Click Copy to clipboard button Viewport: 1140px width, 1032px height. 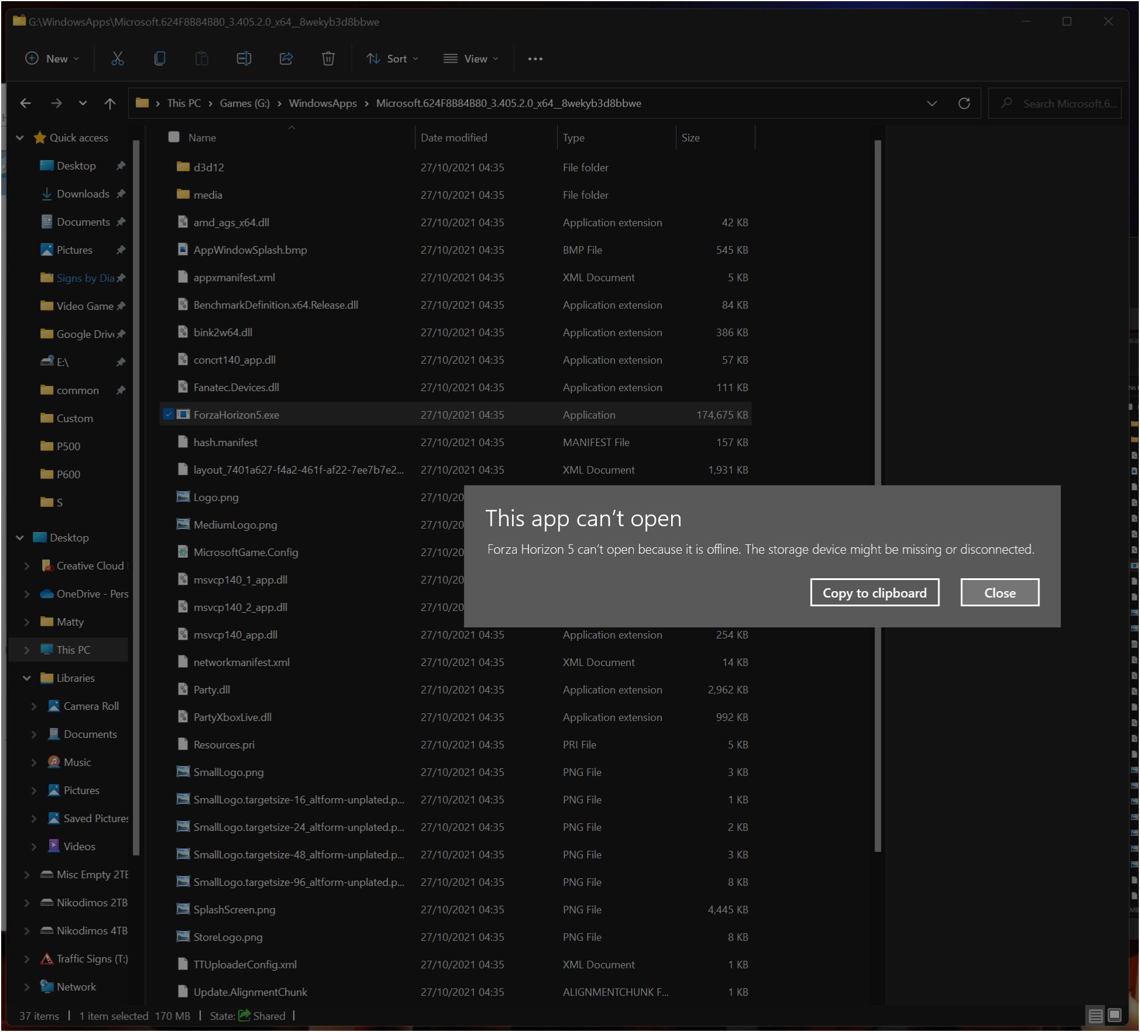tap(874, 593)
